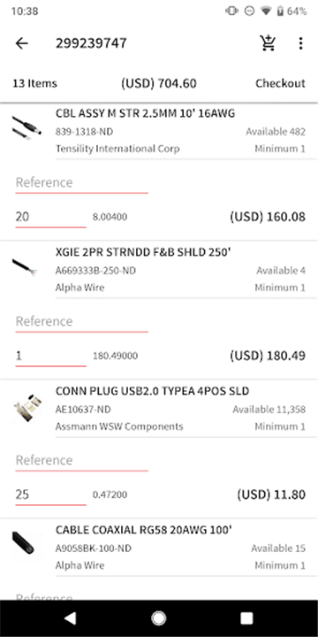Open the XGIE wire product thumbnail

(x=25, y=267)
